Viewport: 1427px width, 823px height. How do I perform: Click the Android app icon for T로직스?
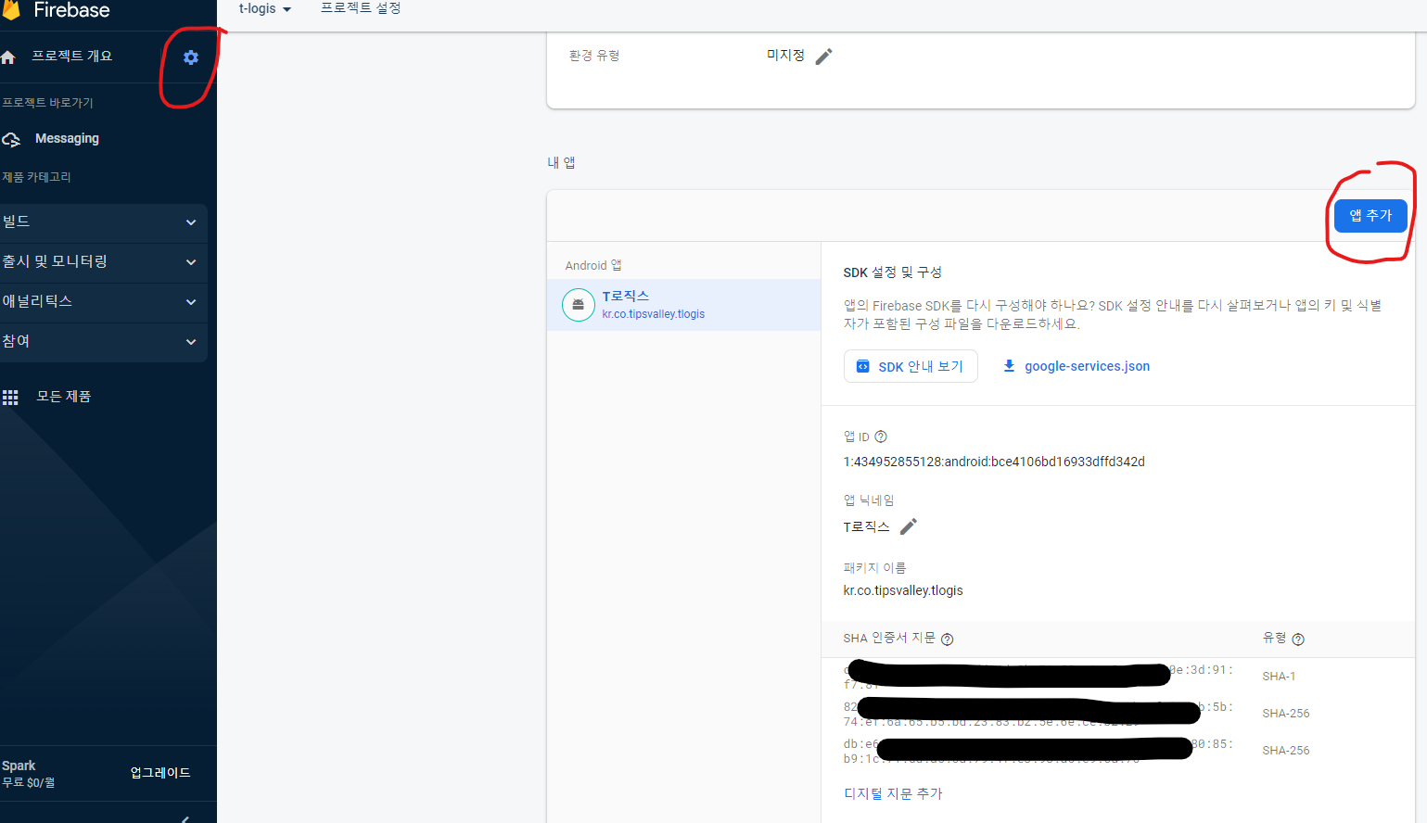click(x=578, y=305)
